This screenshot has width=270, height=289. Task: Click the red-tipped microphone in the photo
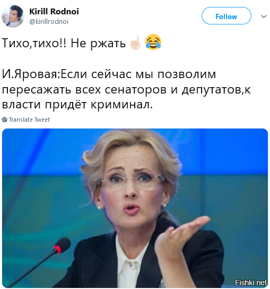pos(62,245)
